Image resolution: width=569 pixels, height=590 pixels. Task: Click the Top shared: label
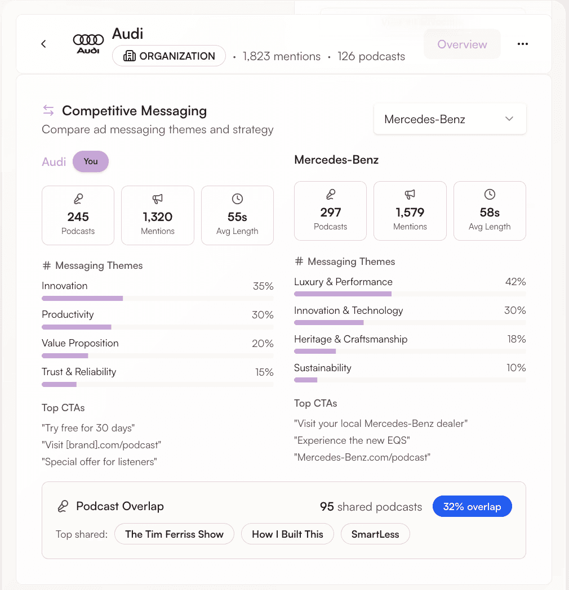[82, 534]
